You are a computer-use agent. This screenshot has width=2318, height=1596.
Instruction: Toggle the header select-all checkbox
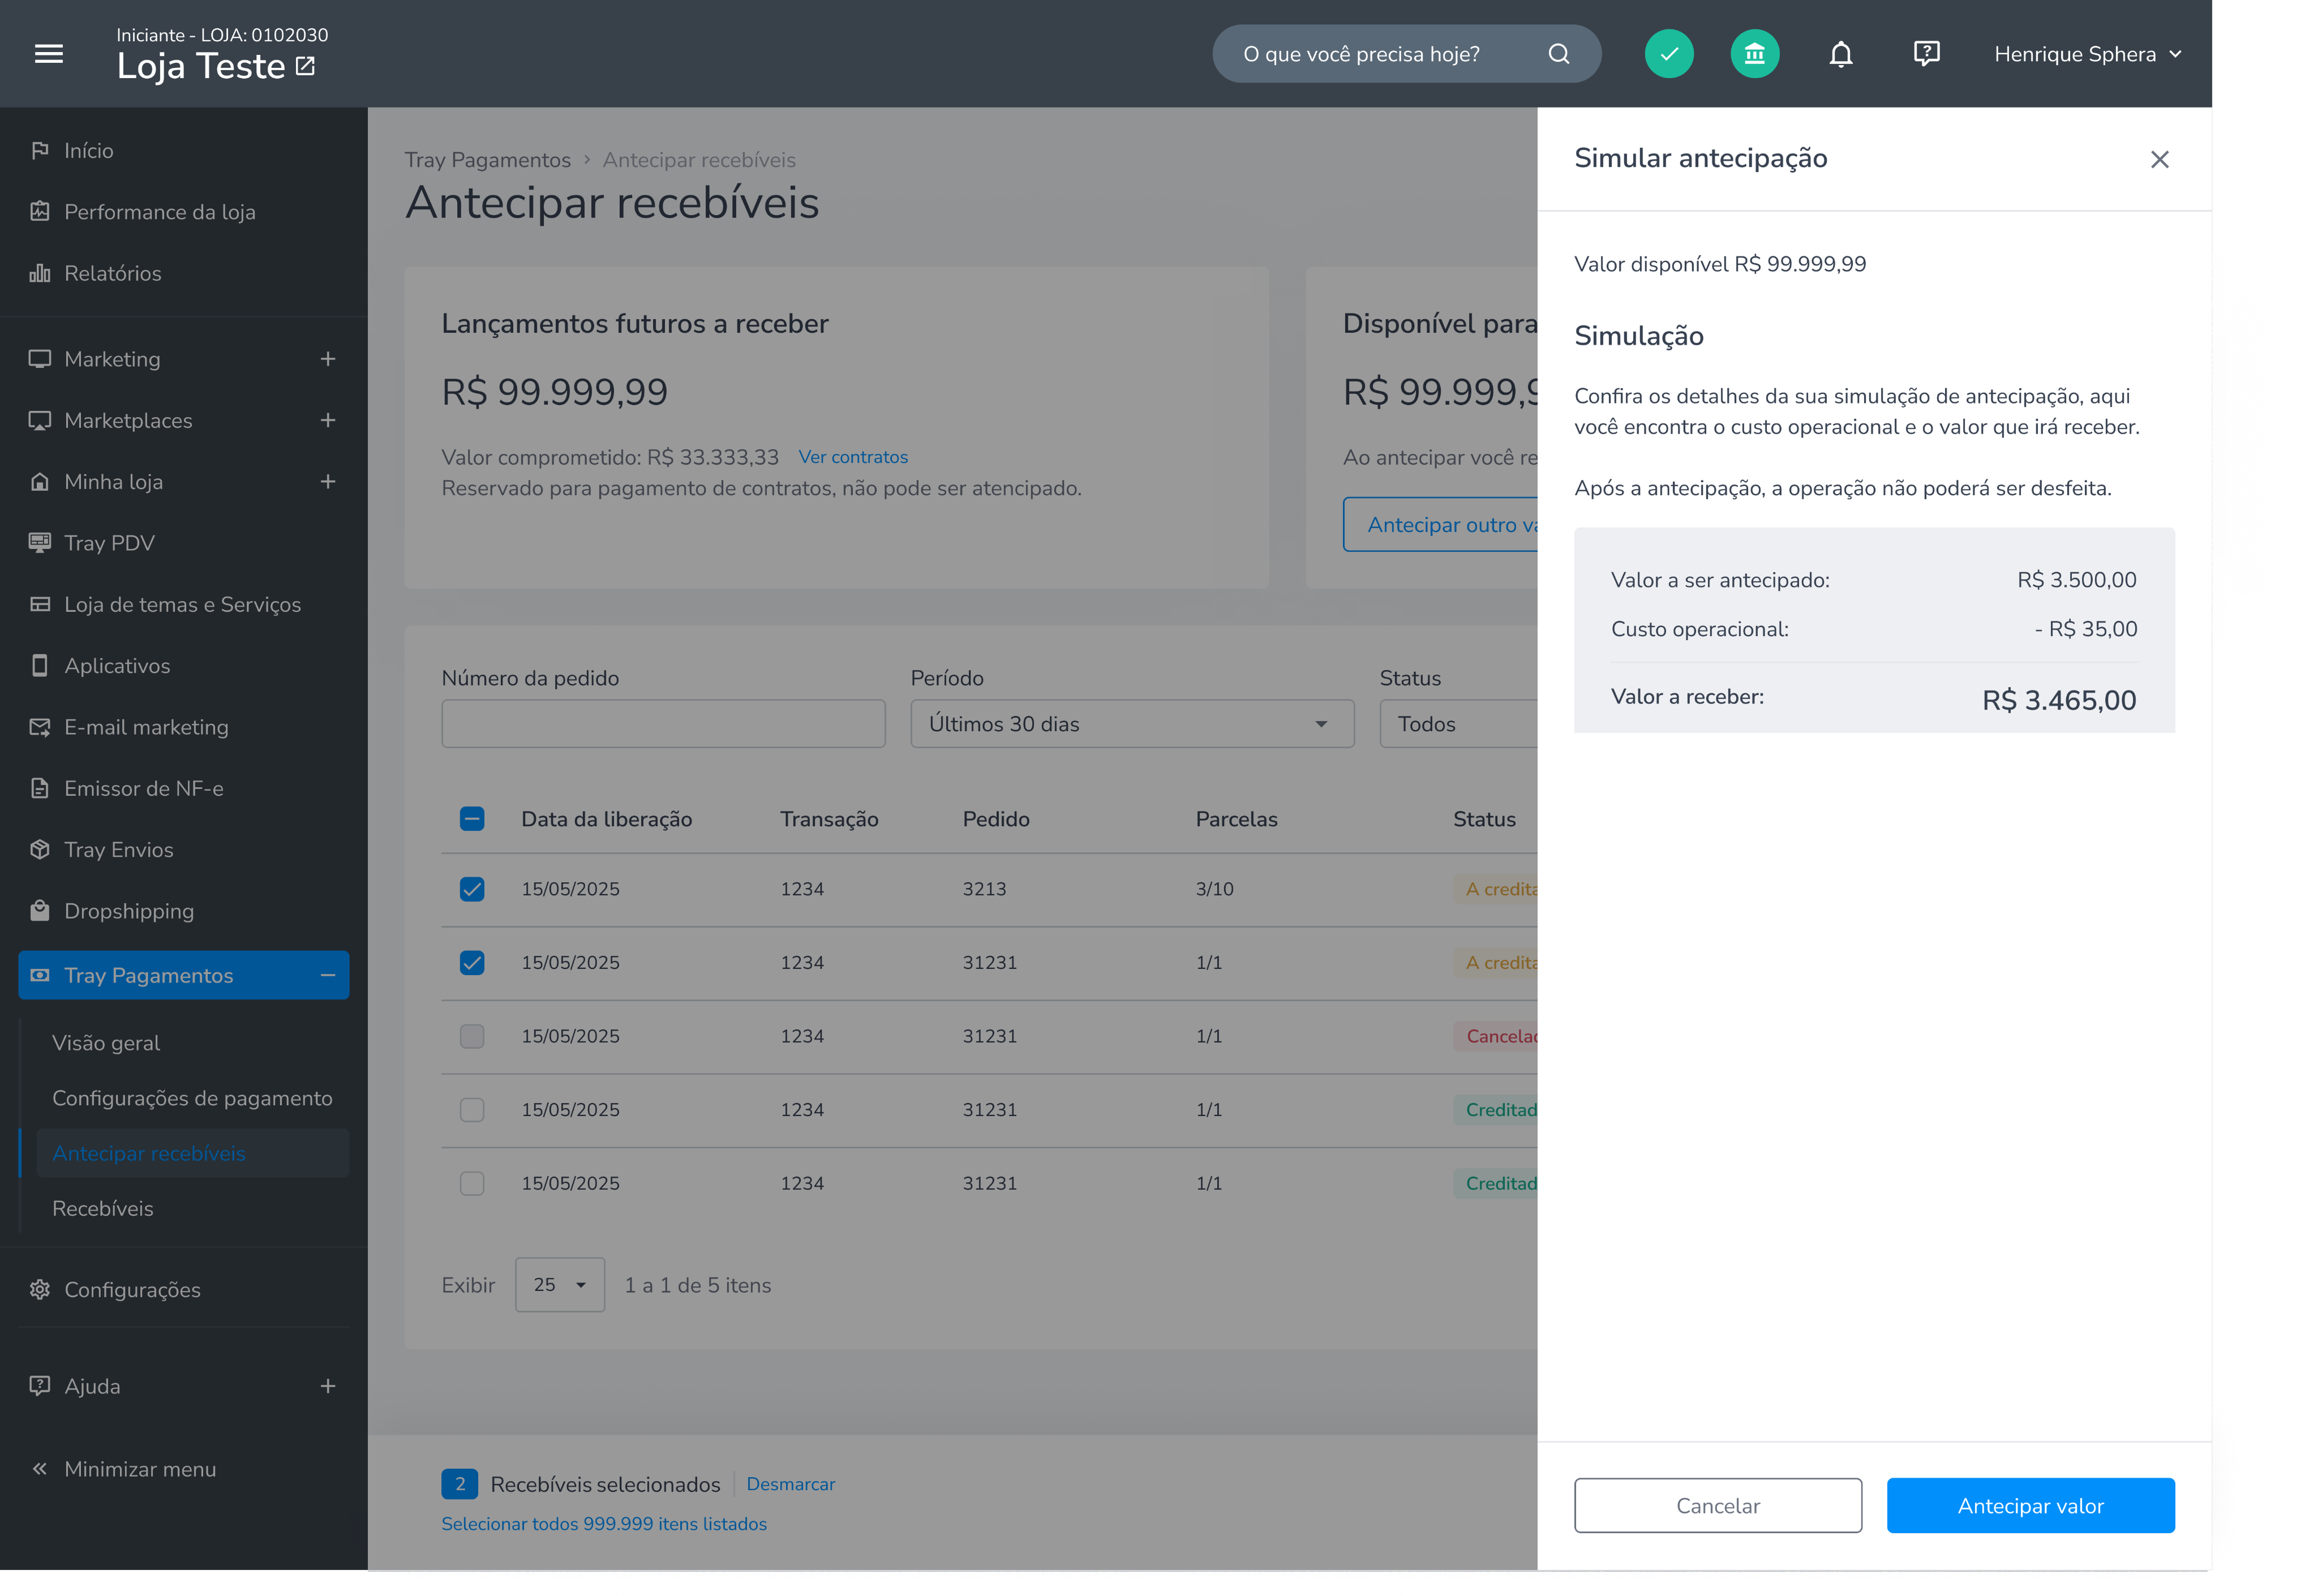(x=472, y=819)
